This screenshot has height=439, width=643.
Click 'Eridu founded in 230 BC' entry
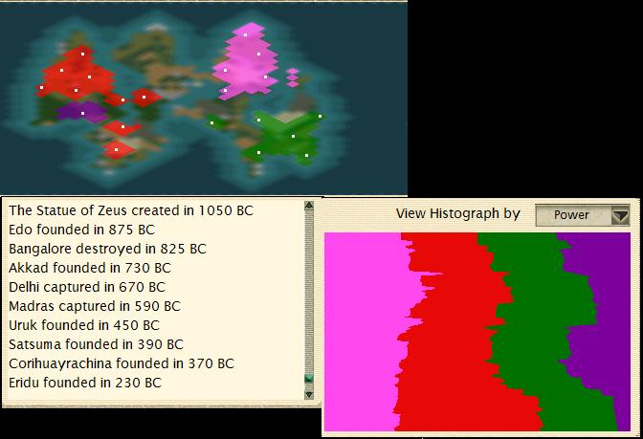pyautogui.click(x=85, y=383)
